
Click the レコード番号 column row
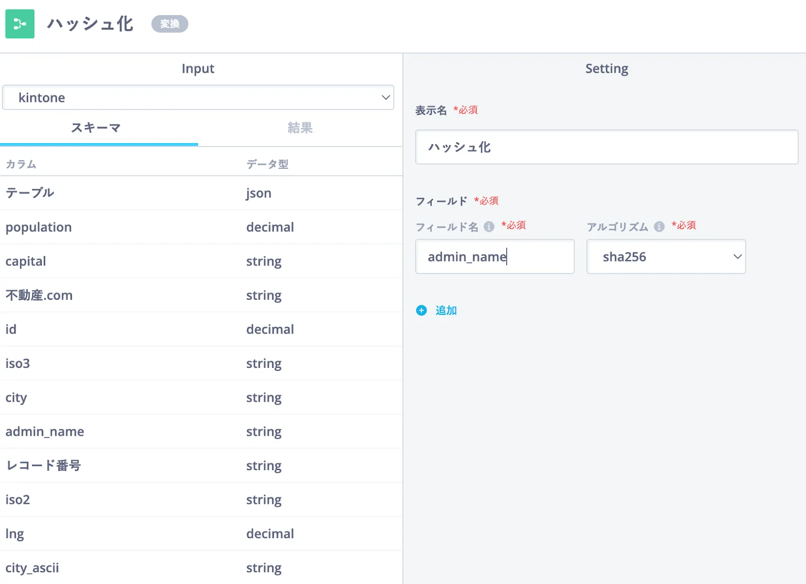click(x=43, y=466)
